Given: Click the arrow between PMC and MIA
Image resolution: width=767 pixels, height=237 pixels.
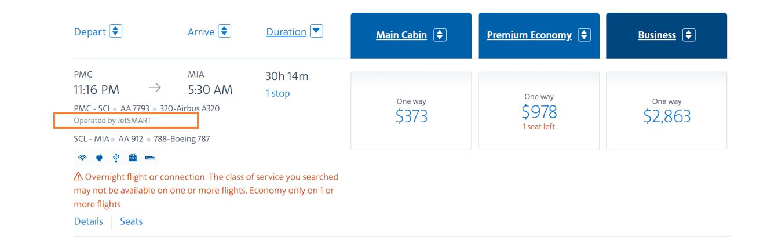Looking at the screenshot, I should click(x=155, y=88).
